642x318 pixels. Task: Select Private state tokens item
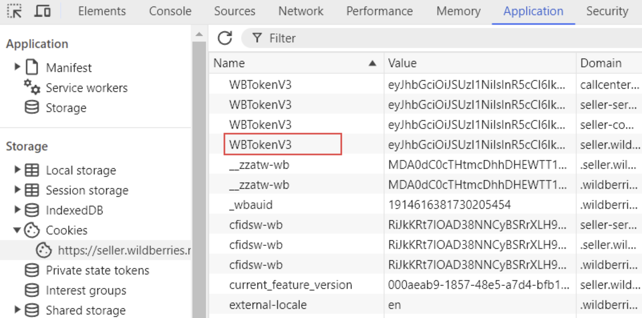pos(97,270)
